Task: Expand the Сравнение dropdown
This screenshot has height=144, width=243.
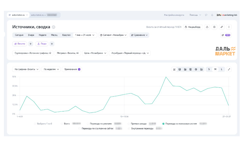Action: [139, 35]
